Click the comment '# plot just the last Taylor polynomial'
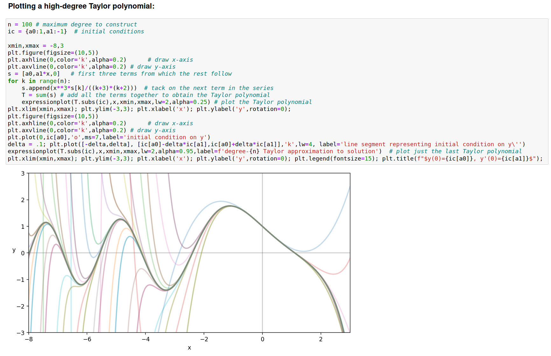 [x=455, y=151]
